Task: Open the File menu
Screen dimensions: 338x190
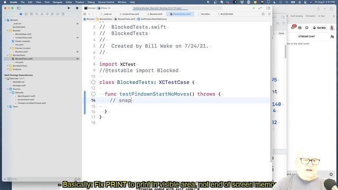Action: (22, 2)
